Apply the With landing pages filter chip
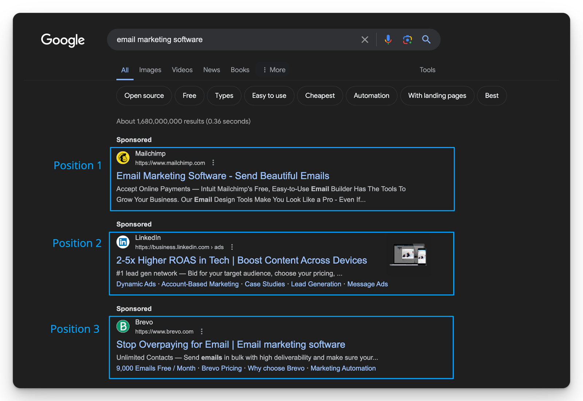Screen dimensions: 583x401 coord(437,96)
